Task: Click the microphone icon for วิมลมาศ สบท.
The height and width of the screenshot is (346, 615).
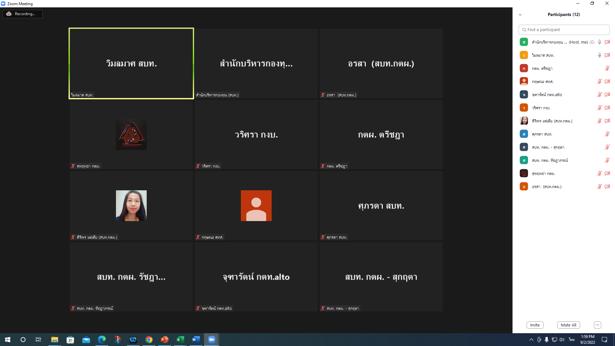Action: [x=599, y=55]
